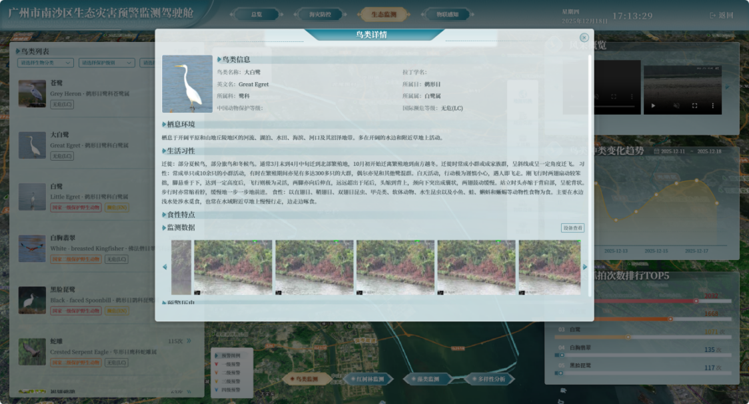The height and width of the screenshot is (404, 749).
Task: Close the 鸟类详情 dialog
Action: pos(584,37)
